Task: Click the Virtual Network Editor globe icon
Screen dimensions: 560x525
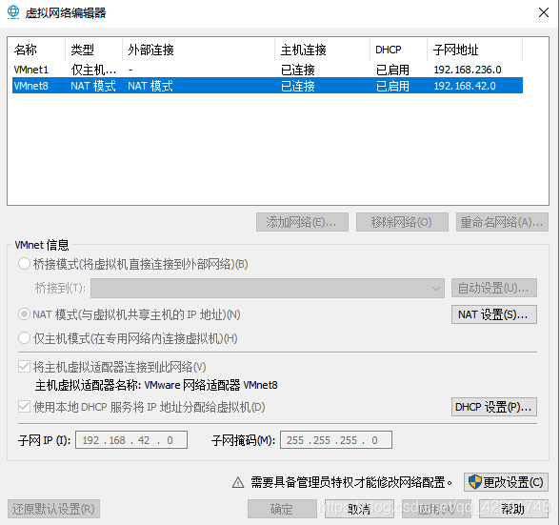Action: click(x=13, y=12)
